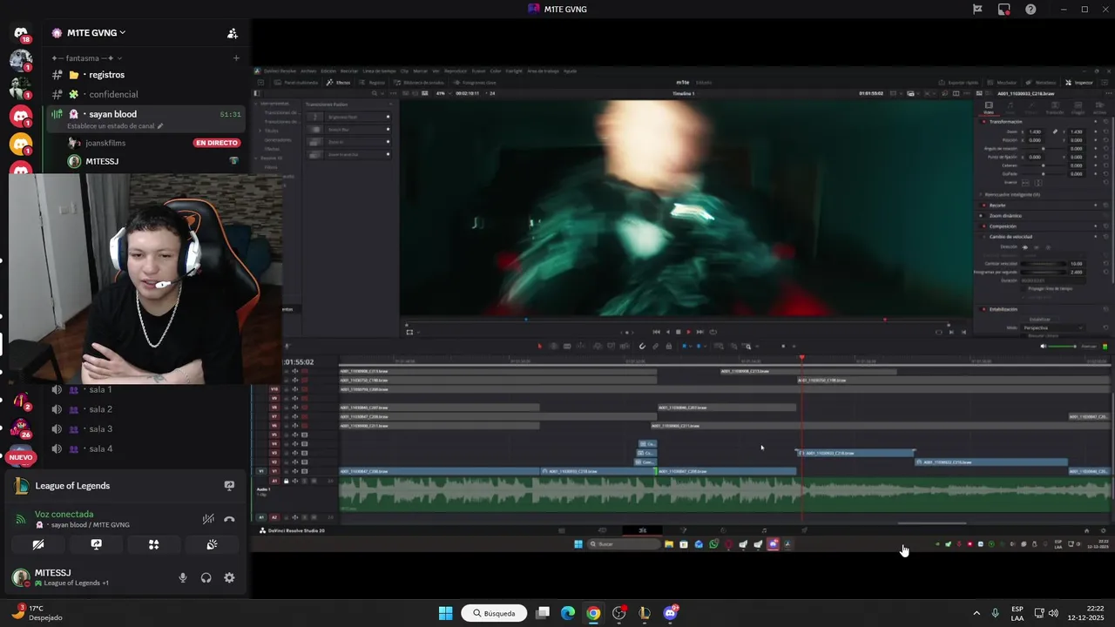The height and width of the screenshot is (627, 1115).
Task: Open the soundboard icon in voice panel
Action: coord(212,544)
